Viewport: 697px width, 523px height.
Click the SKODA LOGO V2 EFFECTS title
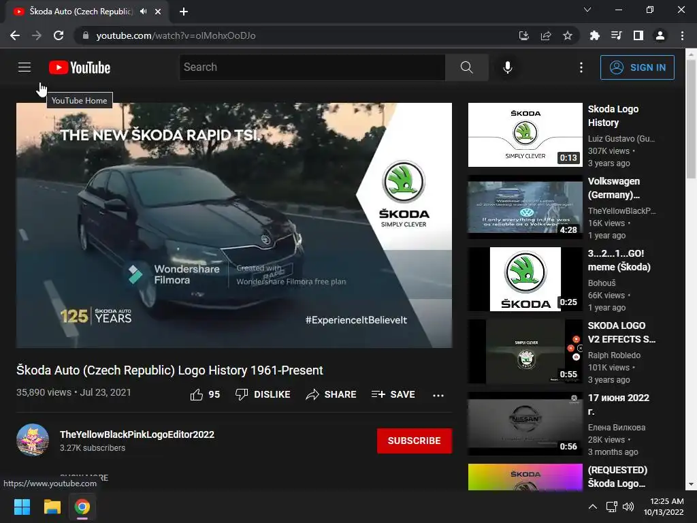(x=621, y=332)
